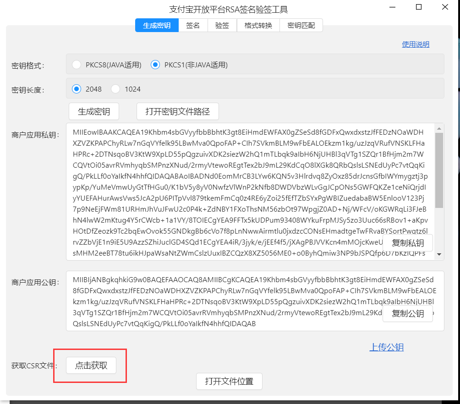Switch to the 生成密钥 tab
This screenshot has width=460, height=404.
tap(157, 25)
